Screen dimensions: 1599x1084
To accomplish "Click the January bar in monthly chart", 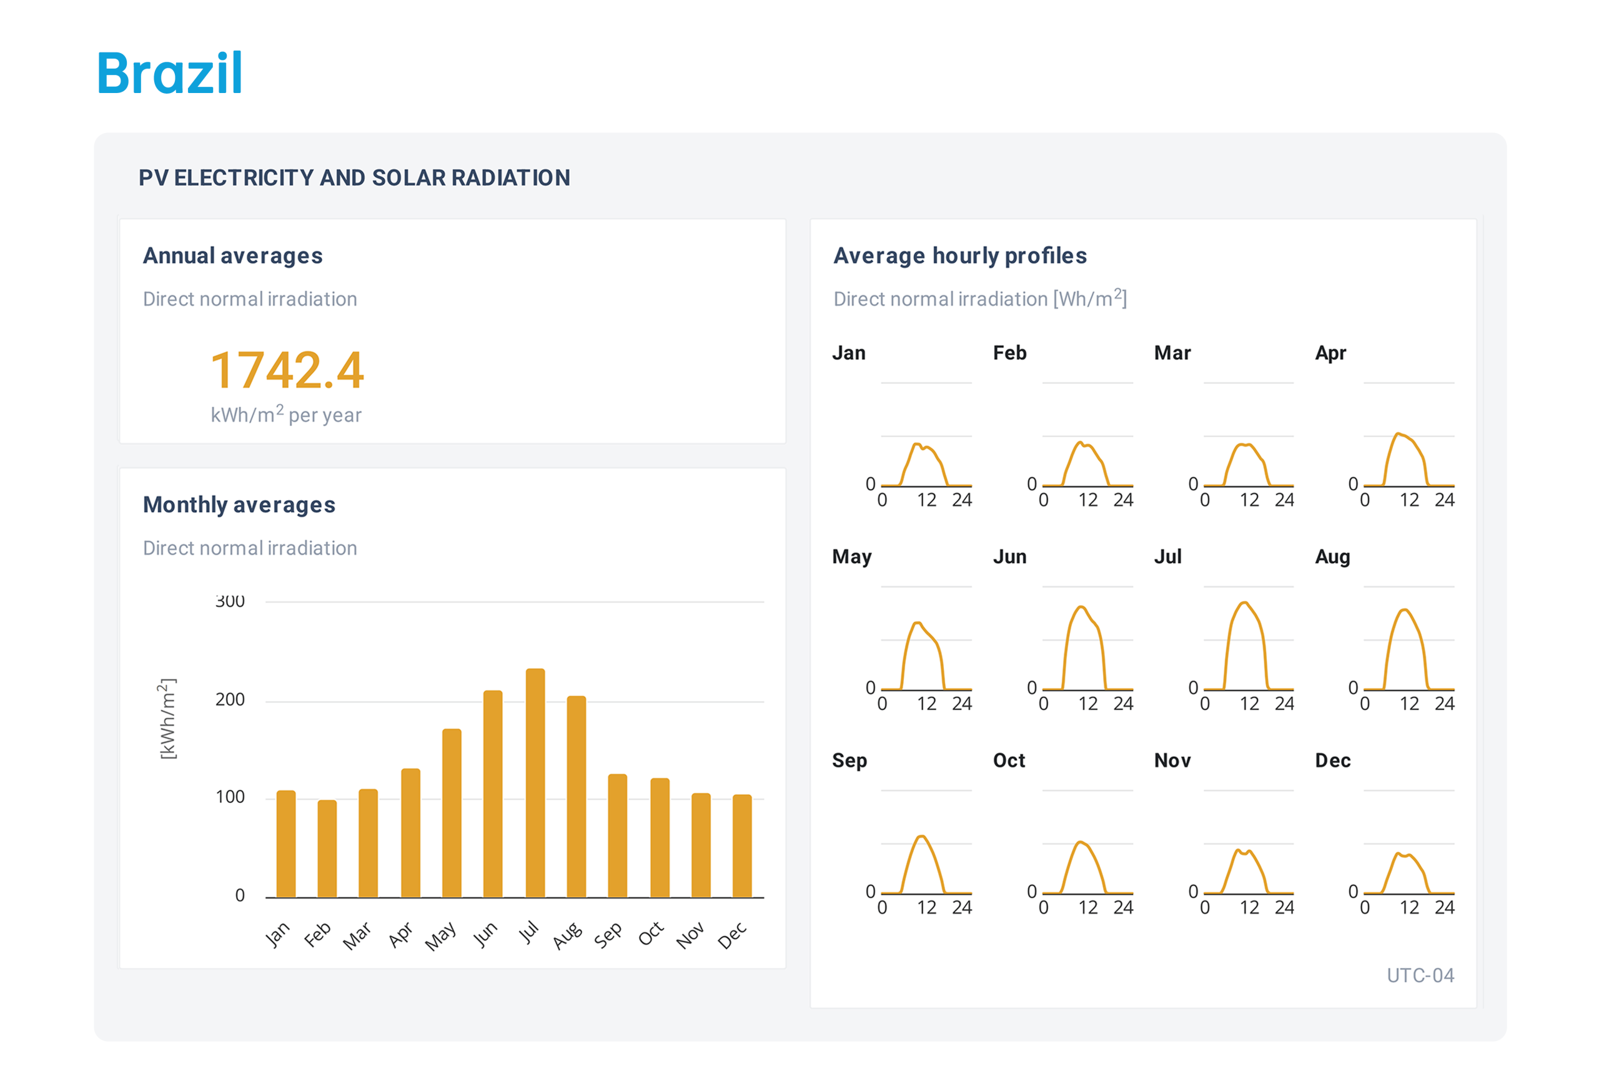I will (285, 844).
